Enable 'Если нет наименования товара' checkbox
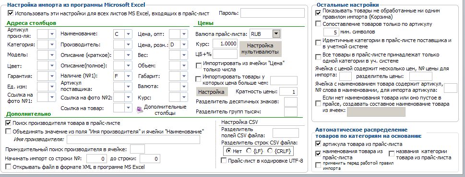The image size is (465, 177). click(318, 103)
